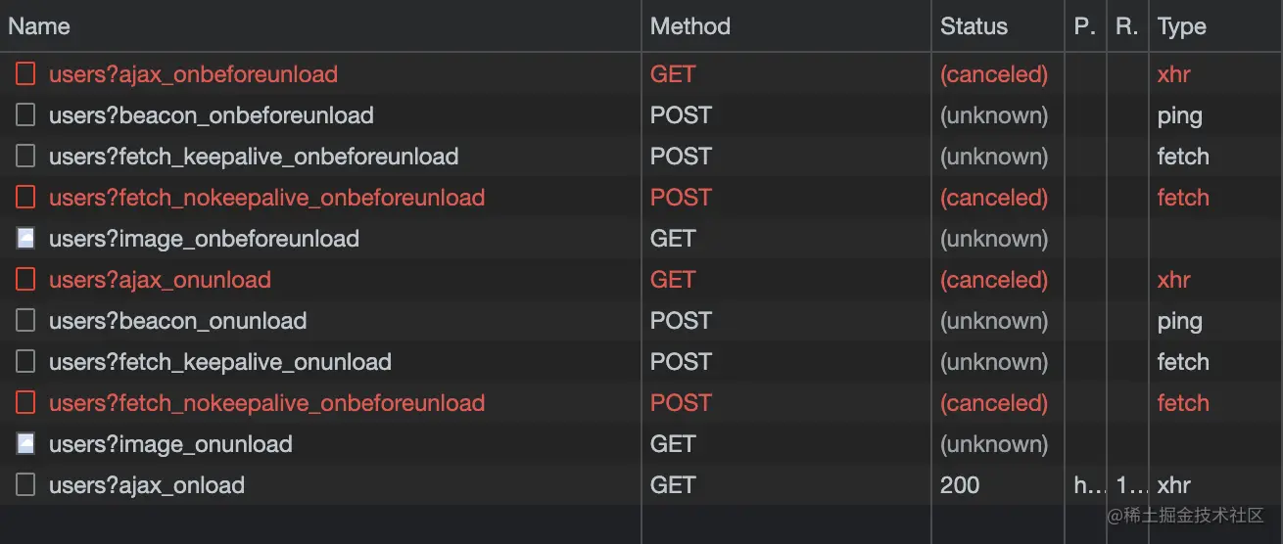Click the red file icon for users?ajax_onbeforeunload
Screen dimensions: 1283x544
[25, 73]
